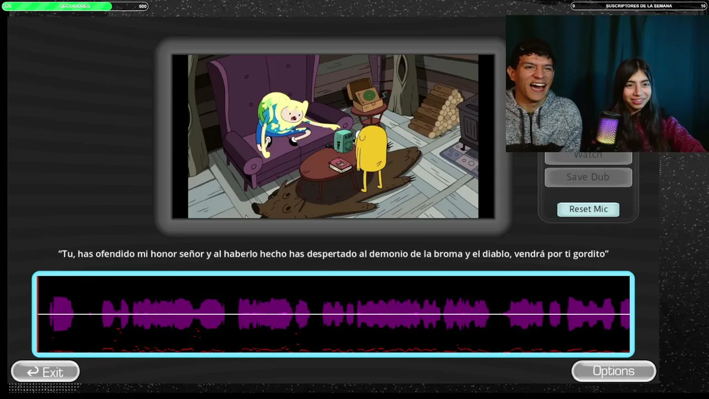Click the purple audio waveform track
This screenshot has height=399, width=709.
coord(333,314)
